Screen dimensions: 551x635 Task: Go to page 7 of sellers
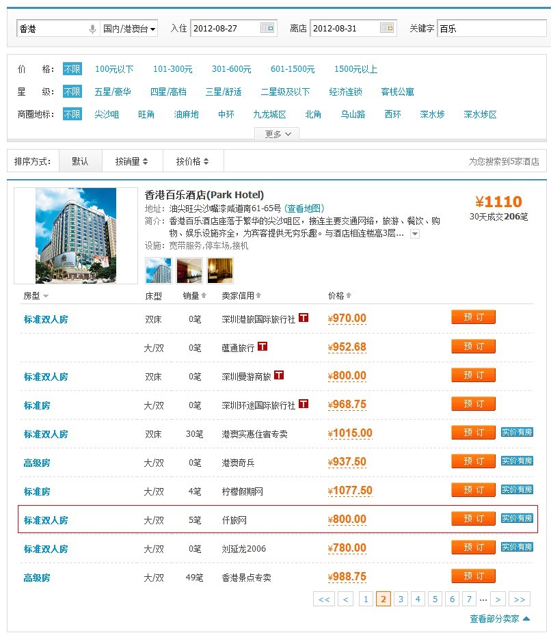[469, 599]
